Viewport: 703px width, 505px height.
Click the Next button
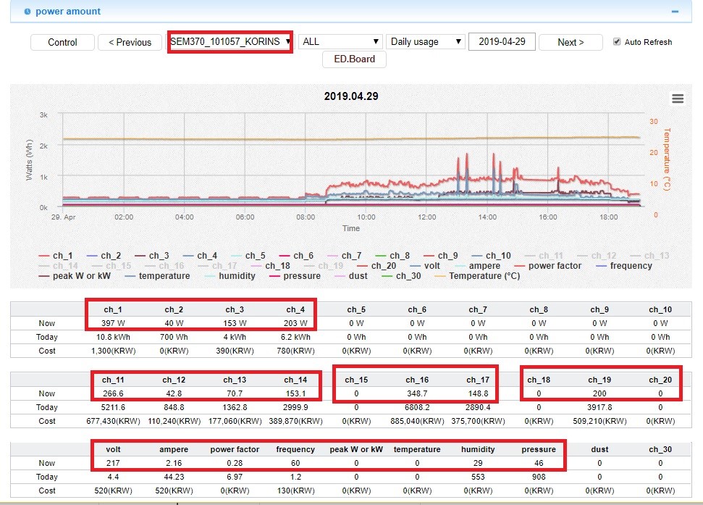point(570,42)
